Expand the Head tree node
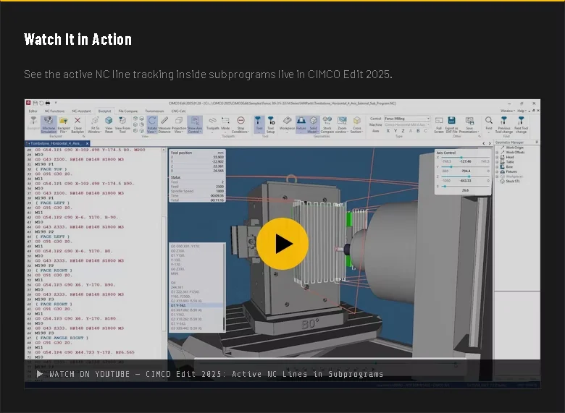The image size is (565, 413). click(497, 157)
